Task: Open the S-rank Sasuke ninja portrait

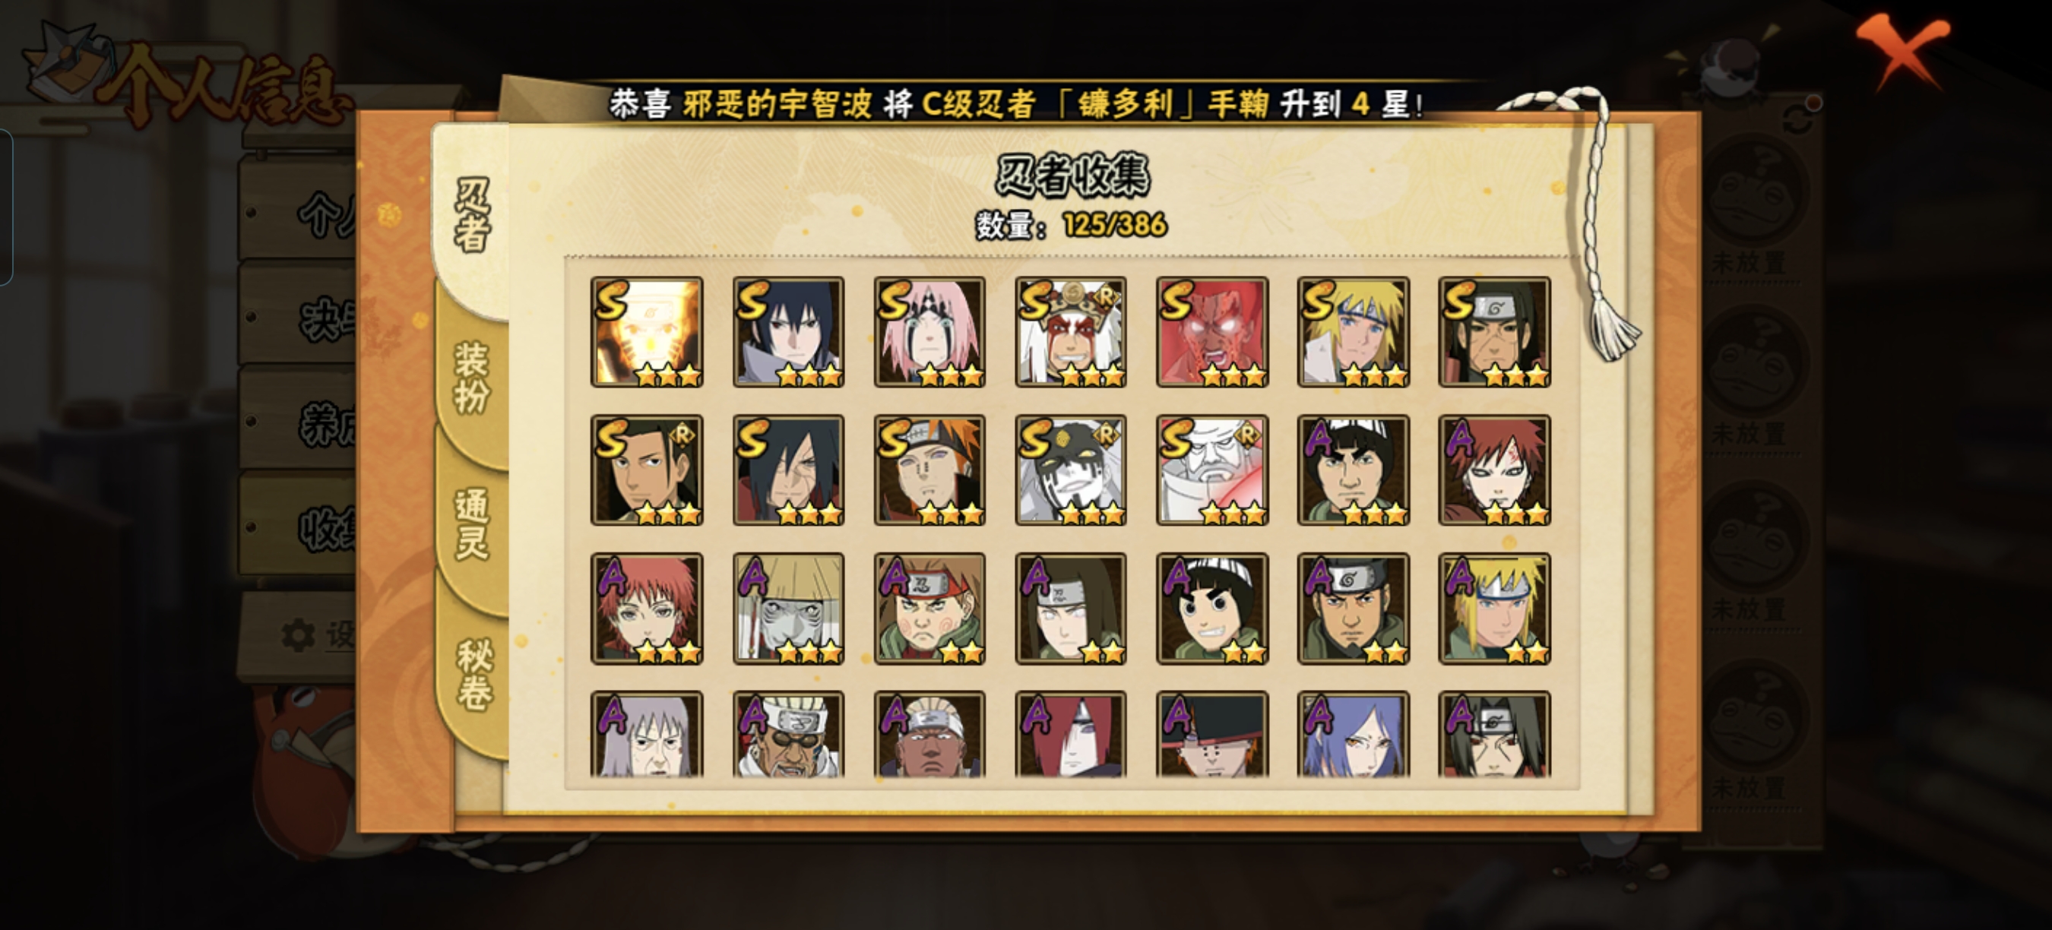Action: pos(788,332)
